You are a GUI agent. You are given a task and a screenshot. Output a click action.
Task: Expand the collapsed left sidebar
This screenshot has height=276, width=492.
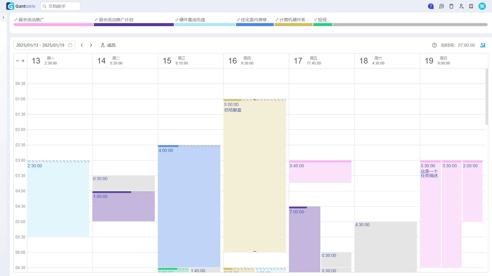3,18
